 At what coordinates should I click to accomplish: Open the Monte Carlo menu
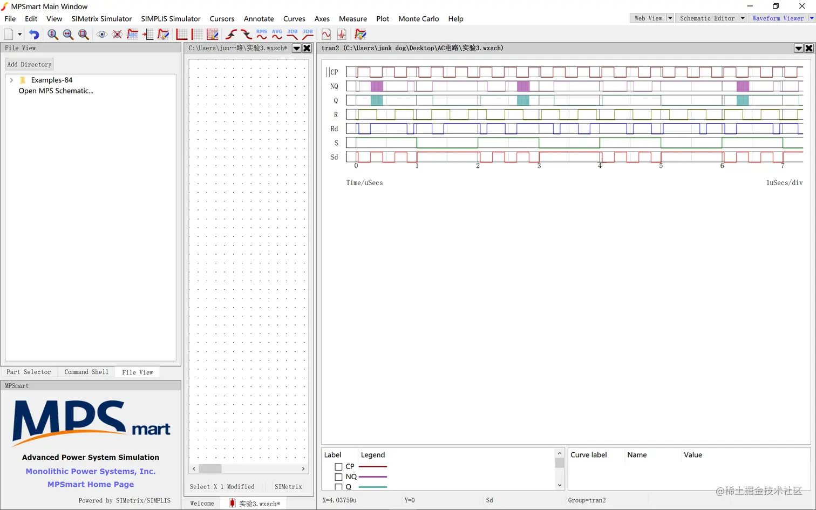[x=418, y=19]
